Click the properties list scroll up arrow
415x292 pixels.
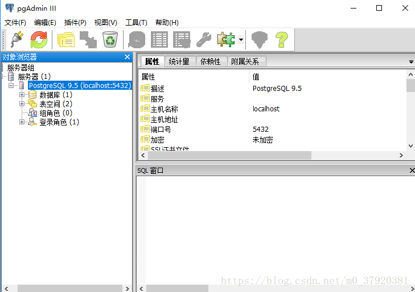point(410,75)
